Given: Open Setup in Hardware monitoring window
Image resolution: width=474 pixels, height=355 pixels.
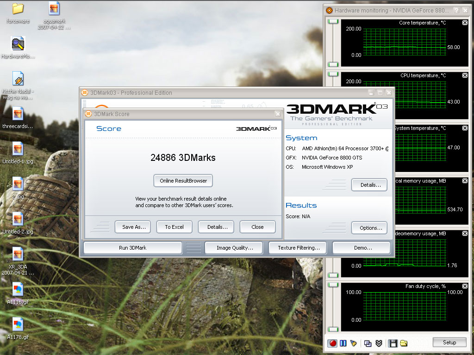Looking at the screenshot, I should (x=449, y=343).
